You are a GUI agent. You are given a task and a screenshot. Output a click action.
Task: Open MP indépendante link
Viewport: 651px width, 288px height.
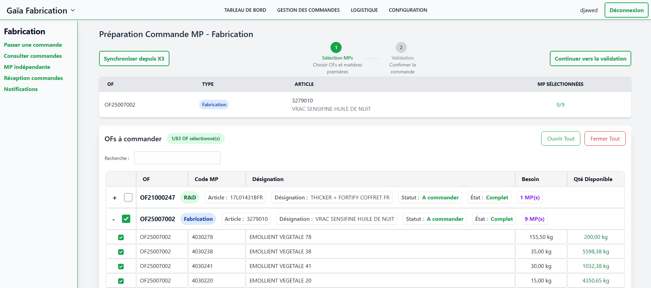27,67
